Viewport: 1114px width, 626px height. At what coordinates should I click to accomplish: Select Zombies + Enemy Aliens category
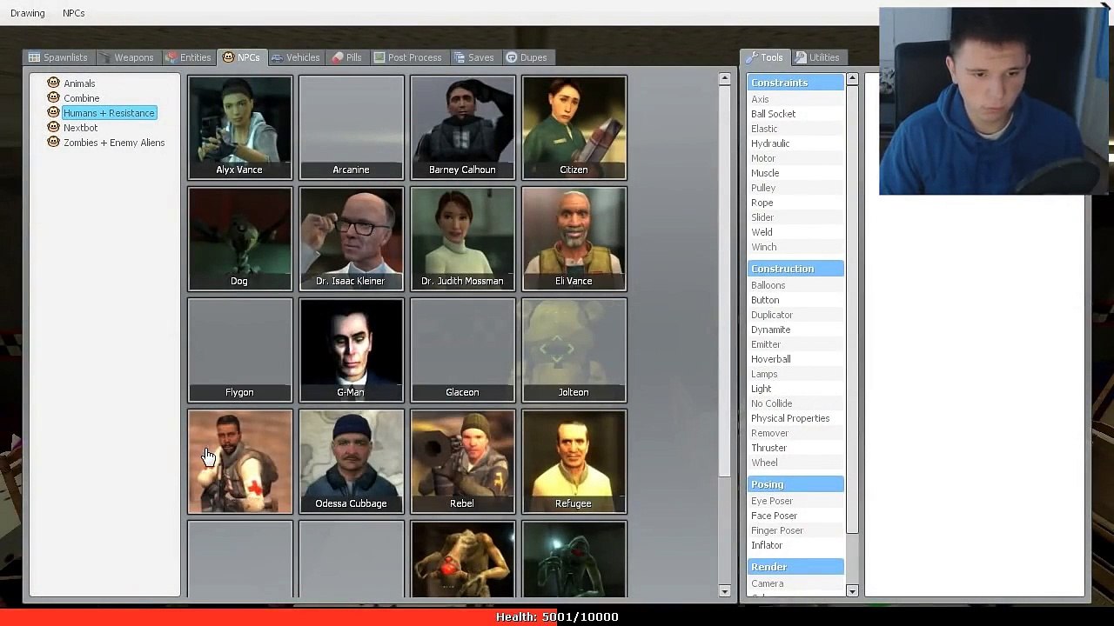[x=114, y=143]
